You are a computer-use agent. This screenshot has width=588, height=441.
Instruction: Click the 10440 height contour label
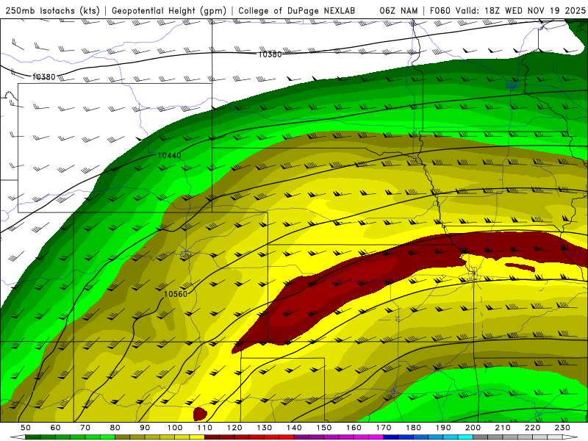tap(170, 155)
